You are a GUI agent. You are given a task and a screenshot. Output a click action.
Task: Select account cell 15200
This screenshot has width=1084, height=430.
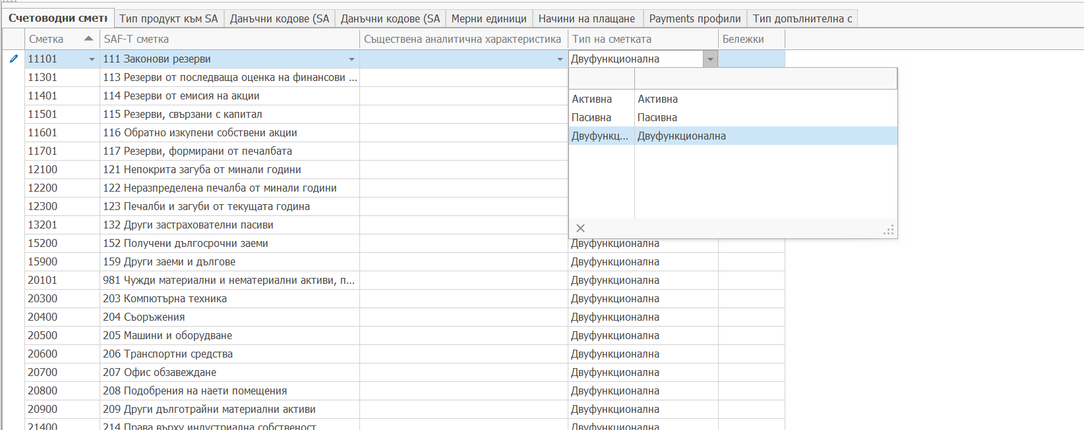(62, 243)
